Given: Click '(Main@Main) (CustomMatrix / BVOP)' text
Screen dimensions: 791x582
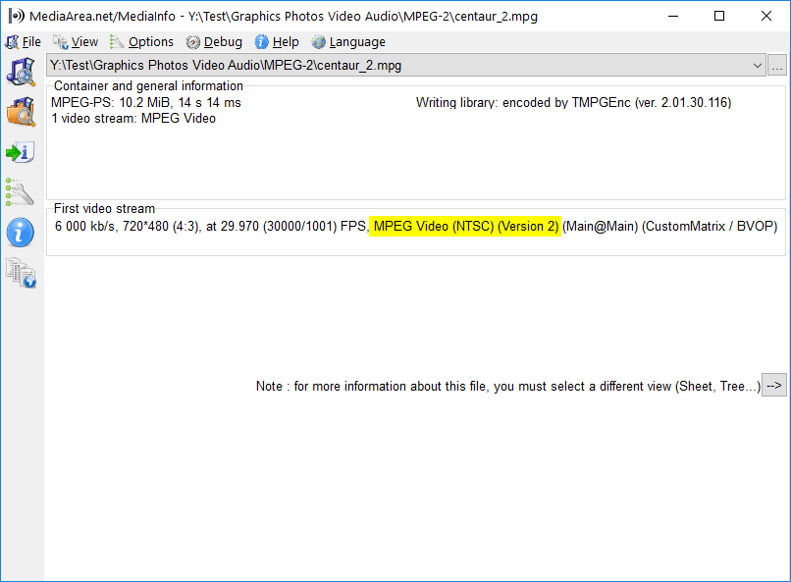Looking at the screenshot, I should point(670,226).
